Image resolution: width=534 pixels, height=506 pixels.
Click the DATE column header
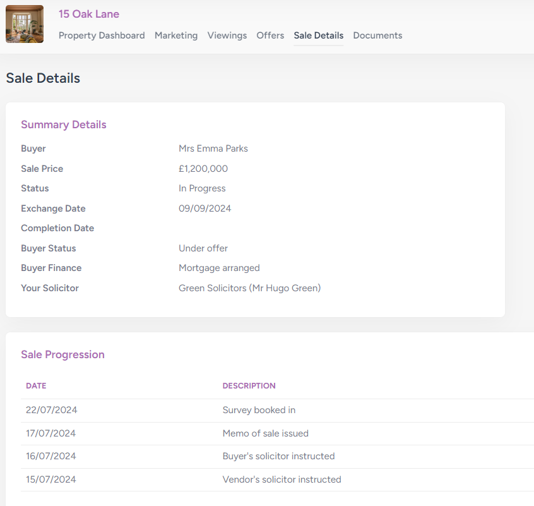pos(36,385)
